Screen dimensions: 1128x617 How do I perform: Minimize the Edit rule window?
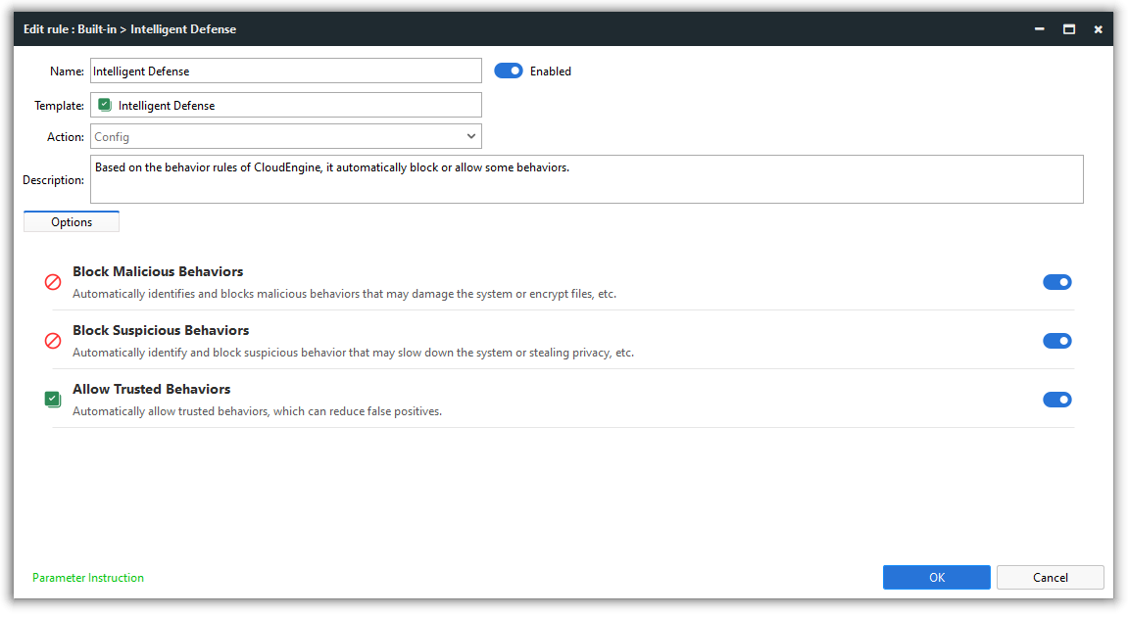1040,28
